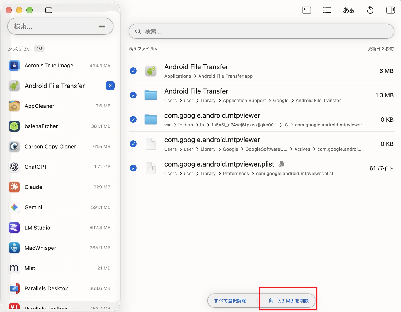The image size is (401, 312).
Task: Uncheck the Android File Transfer.app file checkbox
Action: pos(133,71)
